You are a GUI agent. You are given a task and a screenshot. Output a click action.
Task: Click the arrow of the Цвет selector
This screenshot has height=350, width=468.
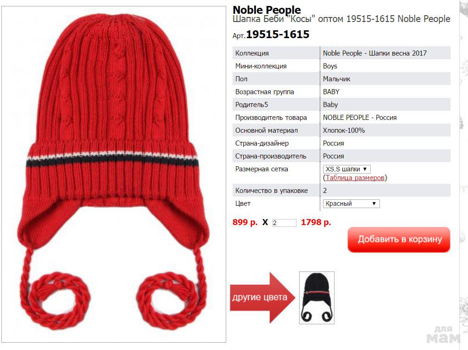tap(374, 204)
